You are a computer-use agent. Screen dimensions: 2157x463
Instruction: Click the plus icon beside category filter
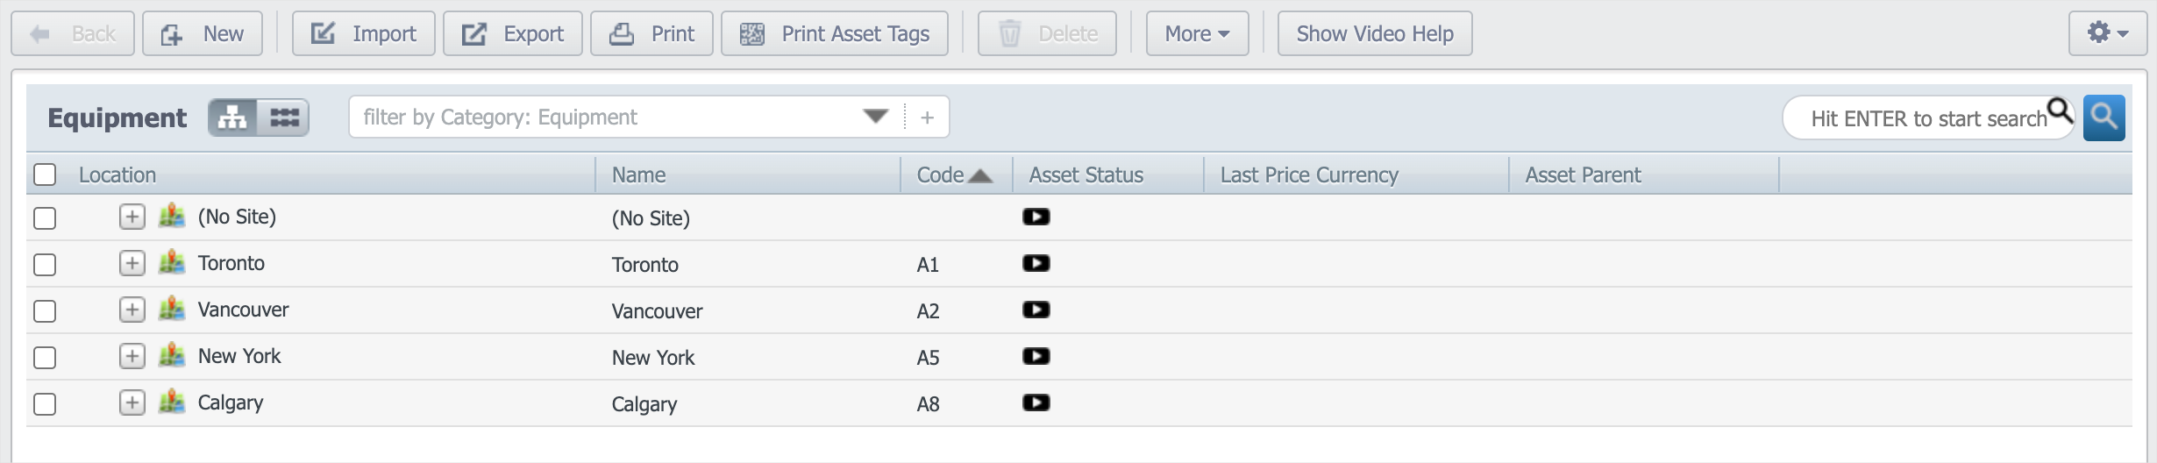click(x=927, y=118)
